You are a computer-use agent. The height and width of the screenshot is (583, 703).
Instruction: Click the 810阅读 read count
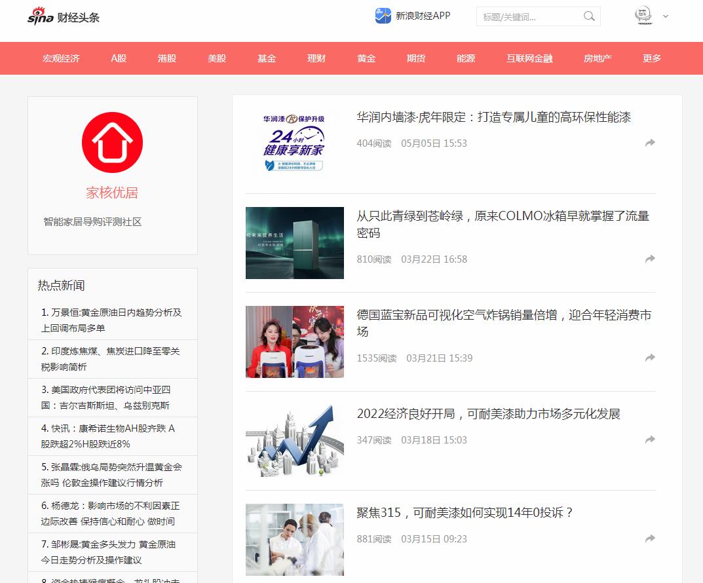(374, 259)
